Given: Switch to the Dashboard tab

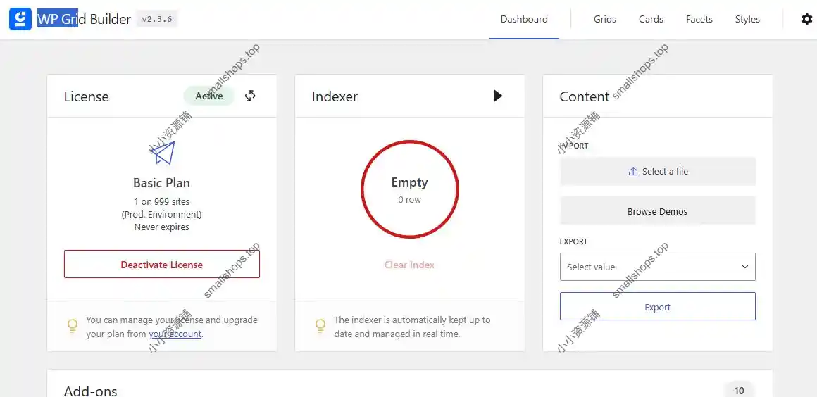Looking at the screenshot, I should point(524,19).
